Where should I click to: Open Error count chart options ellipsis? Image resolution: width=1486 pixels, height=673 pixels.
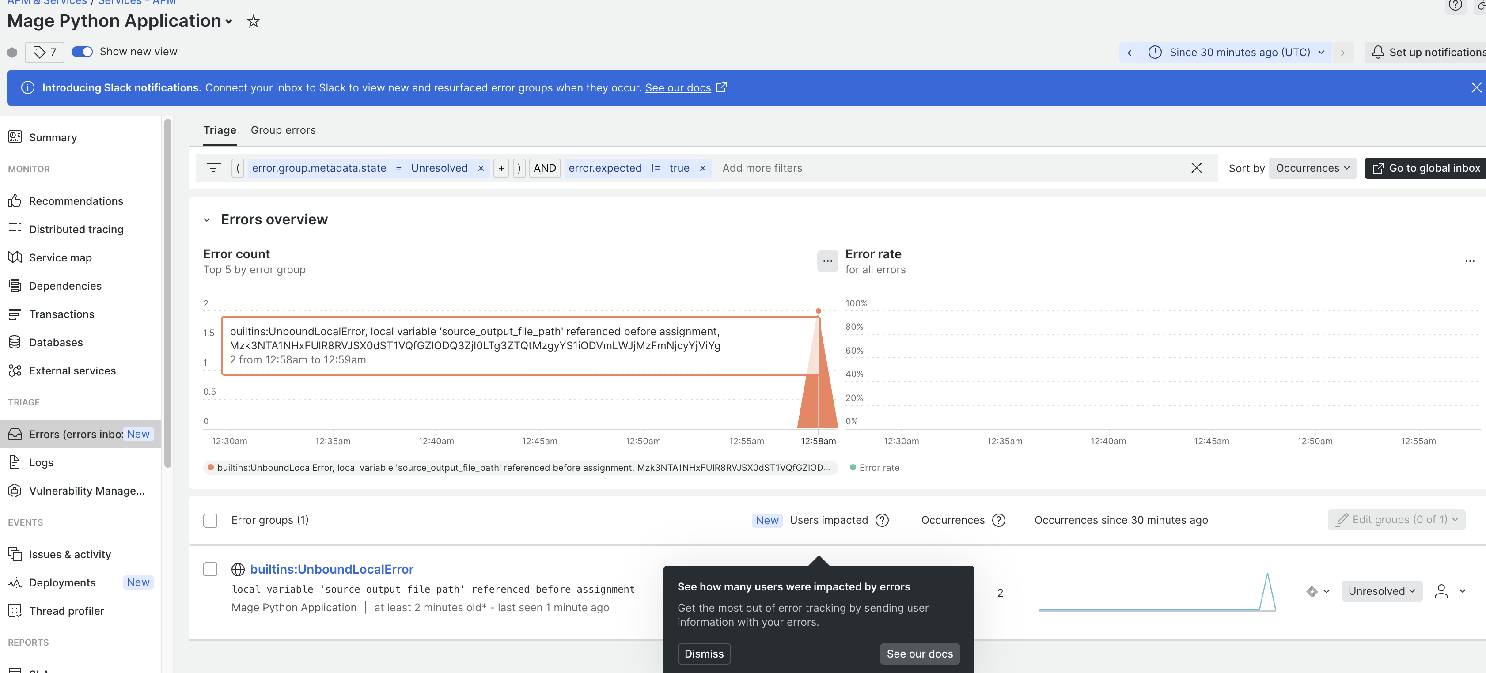[827, 261]
